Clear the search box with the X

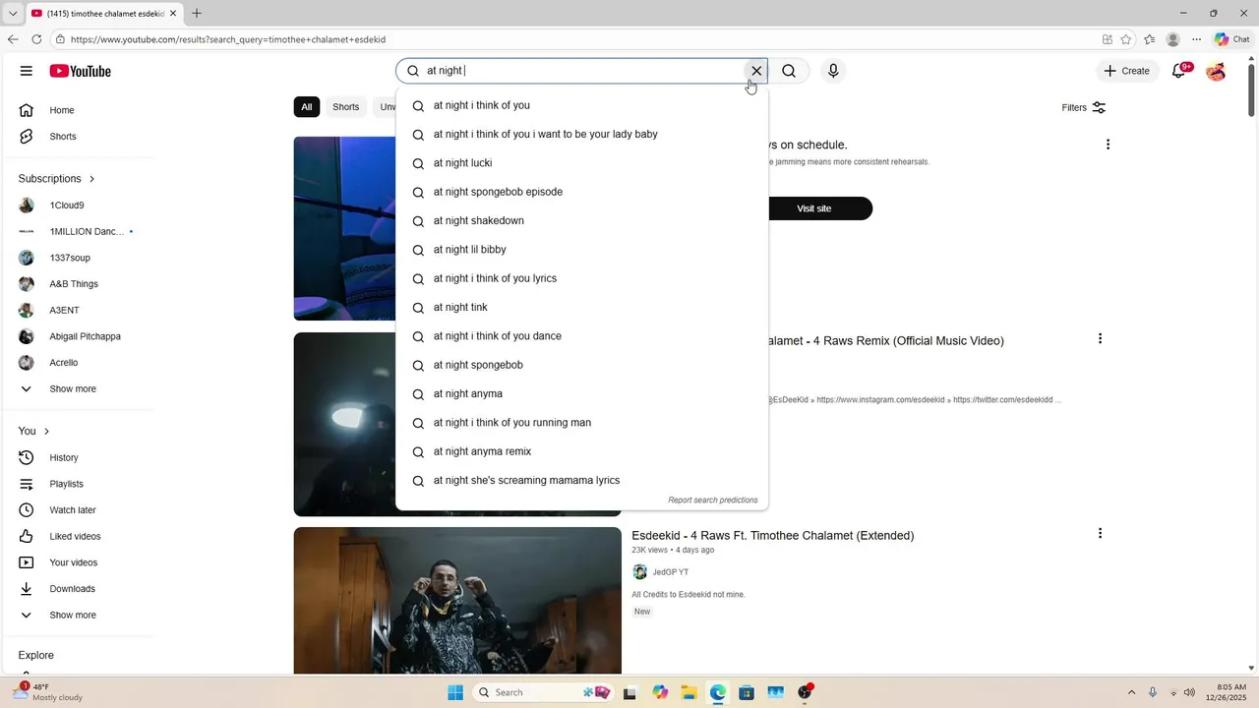click(756, 71)
